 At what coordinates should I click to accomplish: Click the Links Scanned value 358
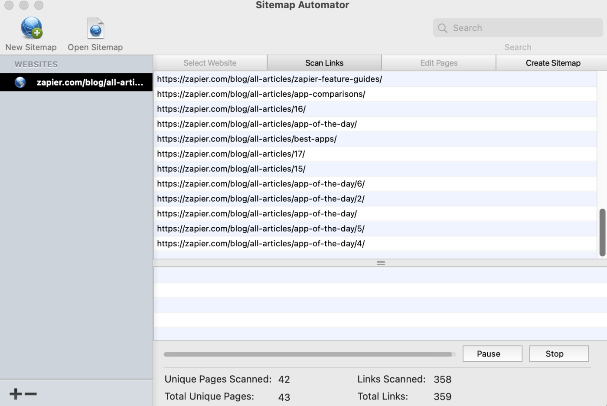443,380
